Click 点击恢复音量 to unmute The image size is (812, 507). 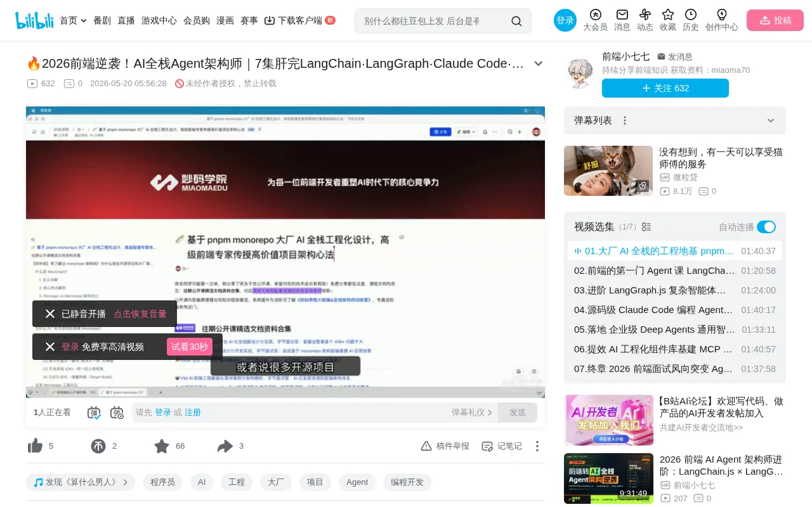point(140,314)
